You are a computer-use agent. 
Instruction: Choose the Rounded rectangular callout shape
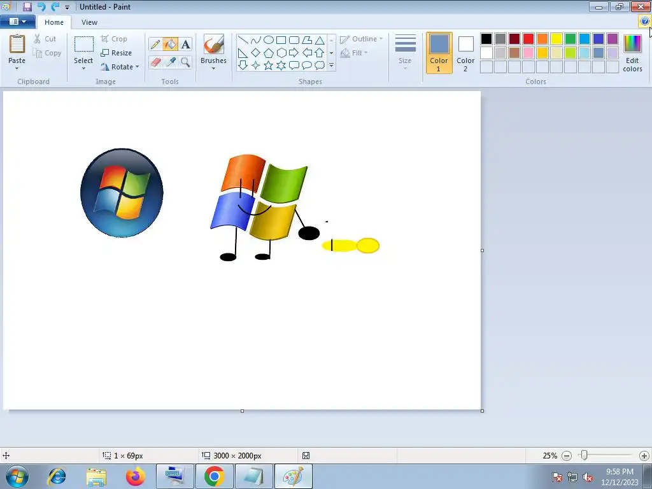[x=294, y=66]
